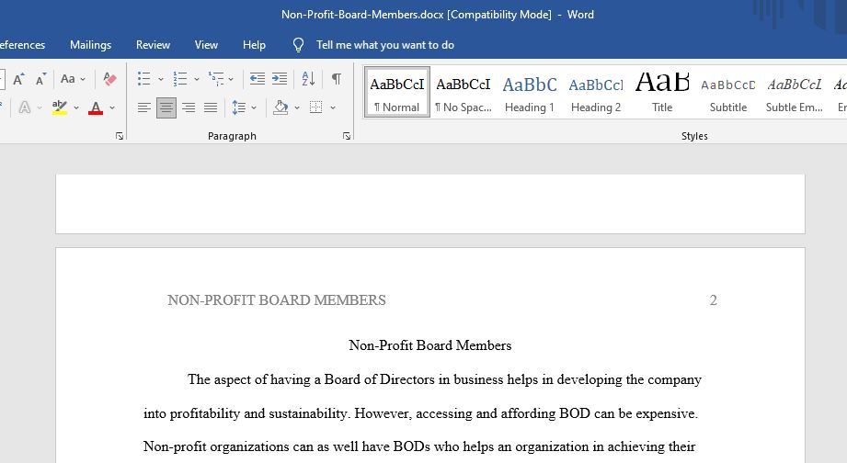Toggle center alignment

[166, 107]
